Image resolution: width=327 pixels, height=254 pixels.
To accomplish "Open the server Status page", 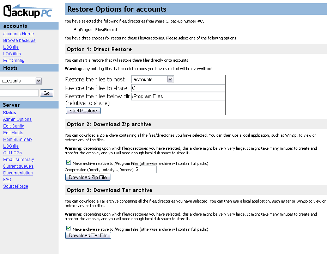I will pyautogui.click(x=10, y=113).
